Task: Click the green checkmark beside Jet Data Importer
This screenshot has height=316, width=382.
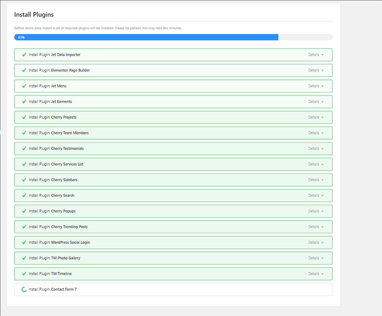Action: [24, 55]
